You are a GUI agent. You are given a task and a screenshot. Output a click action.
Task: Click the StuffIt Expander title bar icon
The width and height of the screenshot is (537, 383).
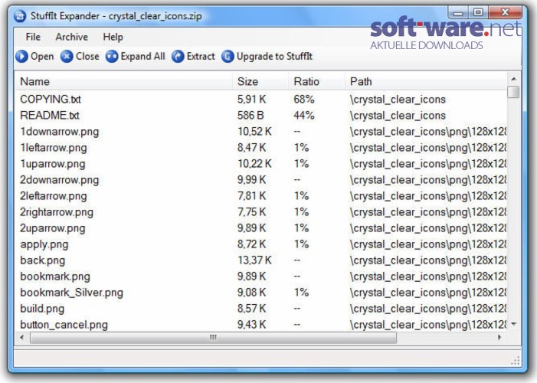[20, 16]
